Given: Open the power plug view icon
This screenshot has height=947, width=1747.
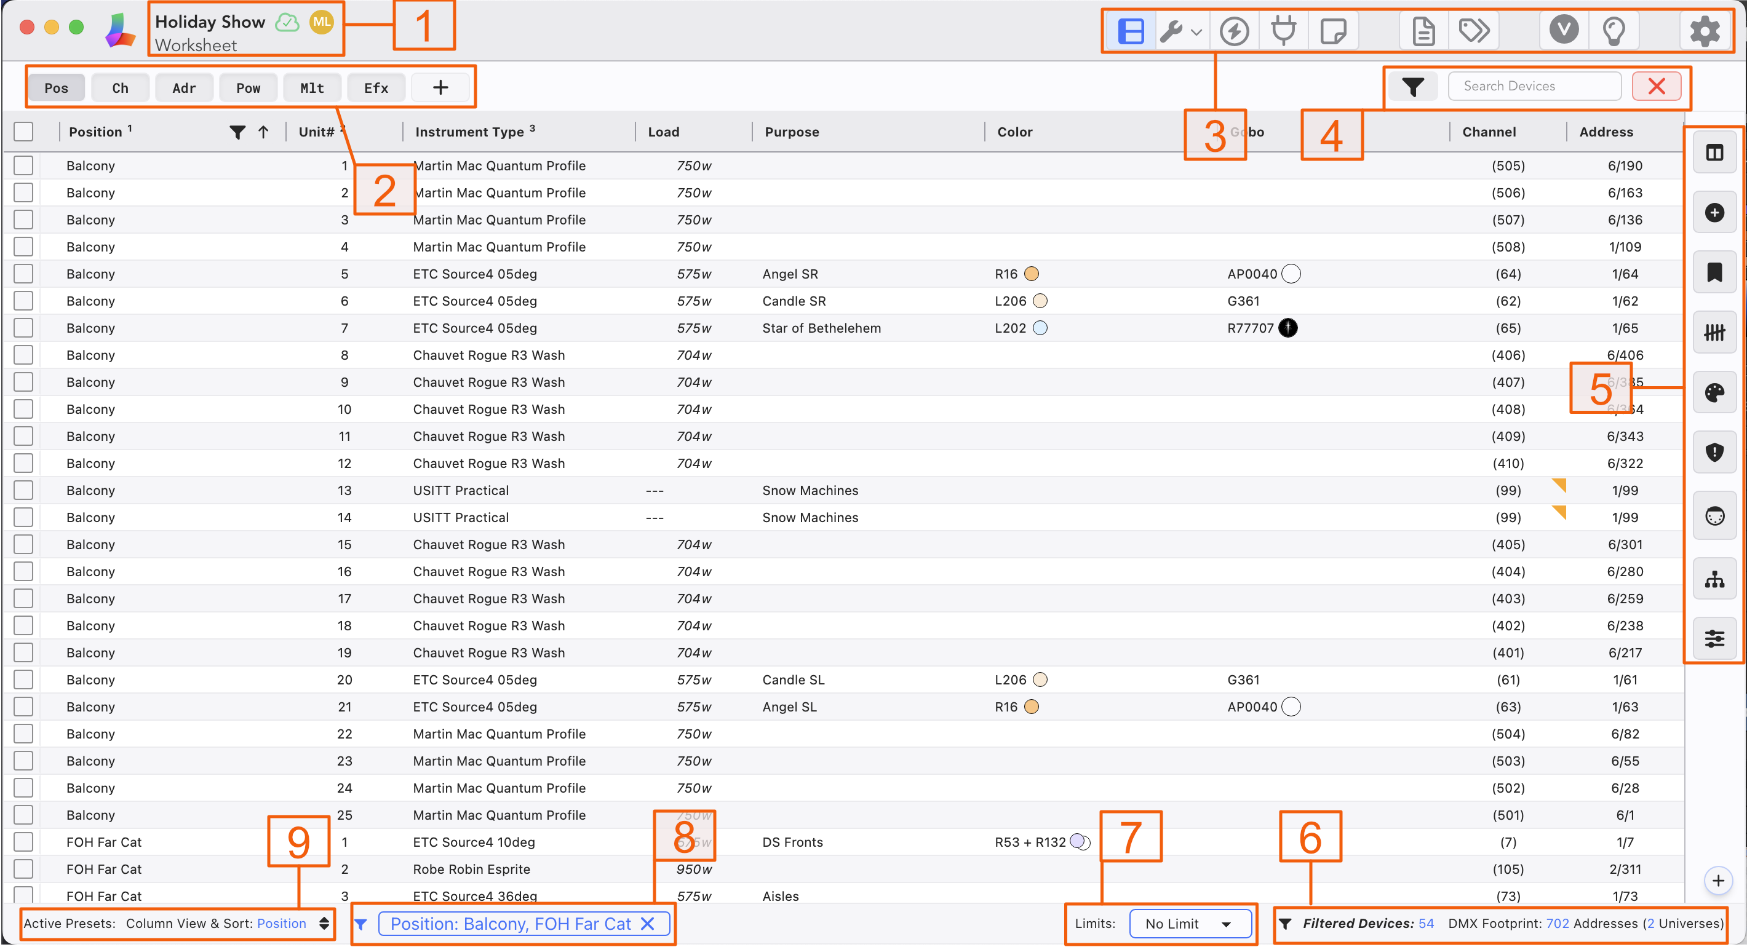Looking at the screenshot, I should (x=1283, y=31).
